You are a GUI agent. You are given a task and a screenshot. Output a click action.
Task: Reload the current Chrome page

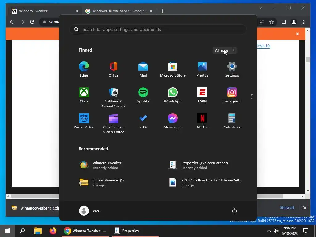32,22
